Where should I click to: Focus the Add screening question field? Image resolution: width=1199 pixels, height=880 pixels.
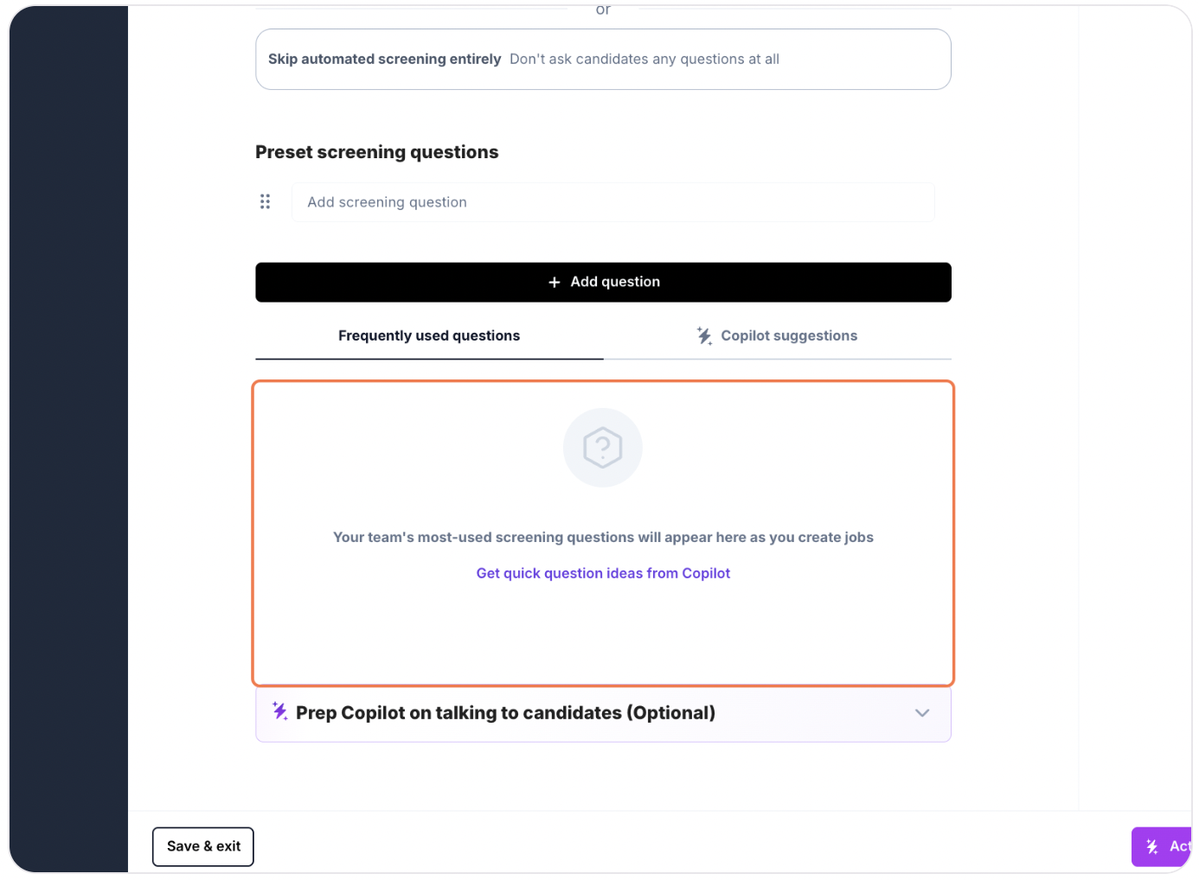pyautogui.click(x=613, y=202)
